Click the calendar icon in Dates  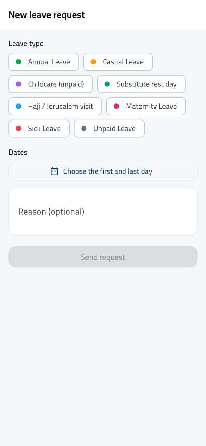pos(54,171)
